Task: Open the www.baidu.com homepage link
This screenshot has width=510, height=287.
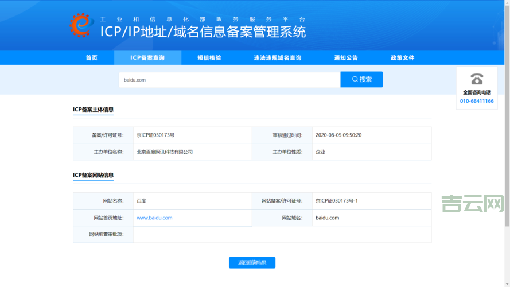Action: coord(154,218)
